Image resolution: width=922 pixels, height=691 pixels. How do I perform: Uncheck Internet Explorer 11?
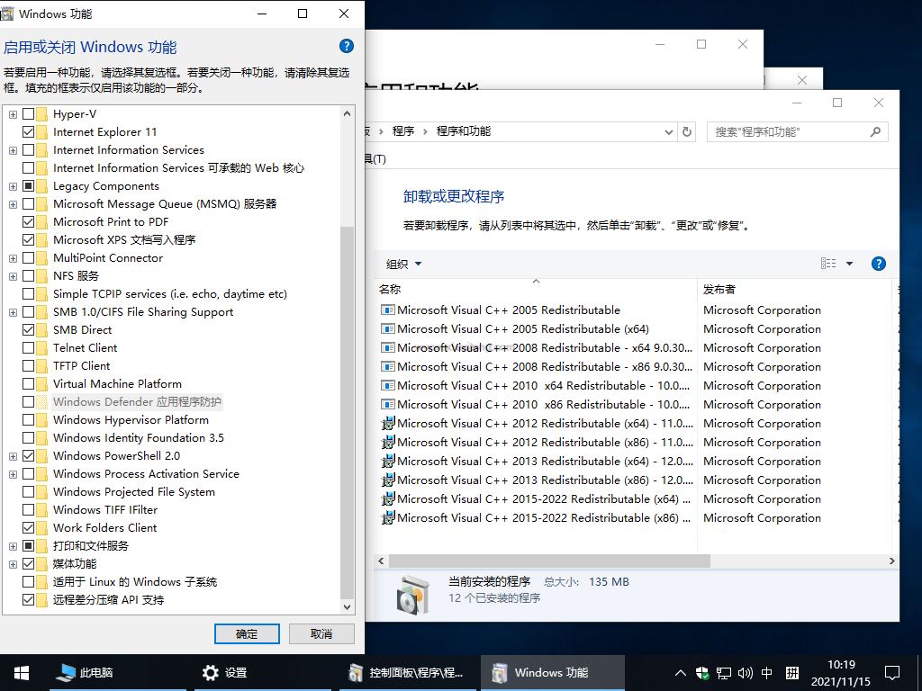point(28,131)
